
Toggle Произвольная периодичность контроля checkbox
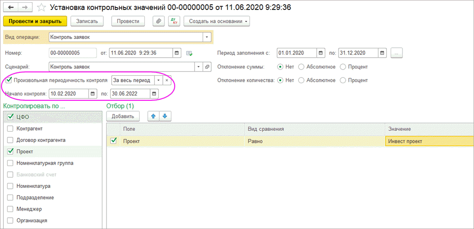point(8,80)
